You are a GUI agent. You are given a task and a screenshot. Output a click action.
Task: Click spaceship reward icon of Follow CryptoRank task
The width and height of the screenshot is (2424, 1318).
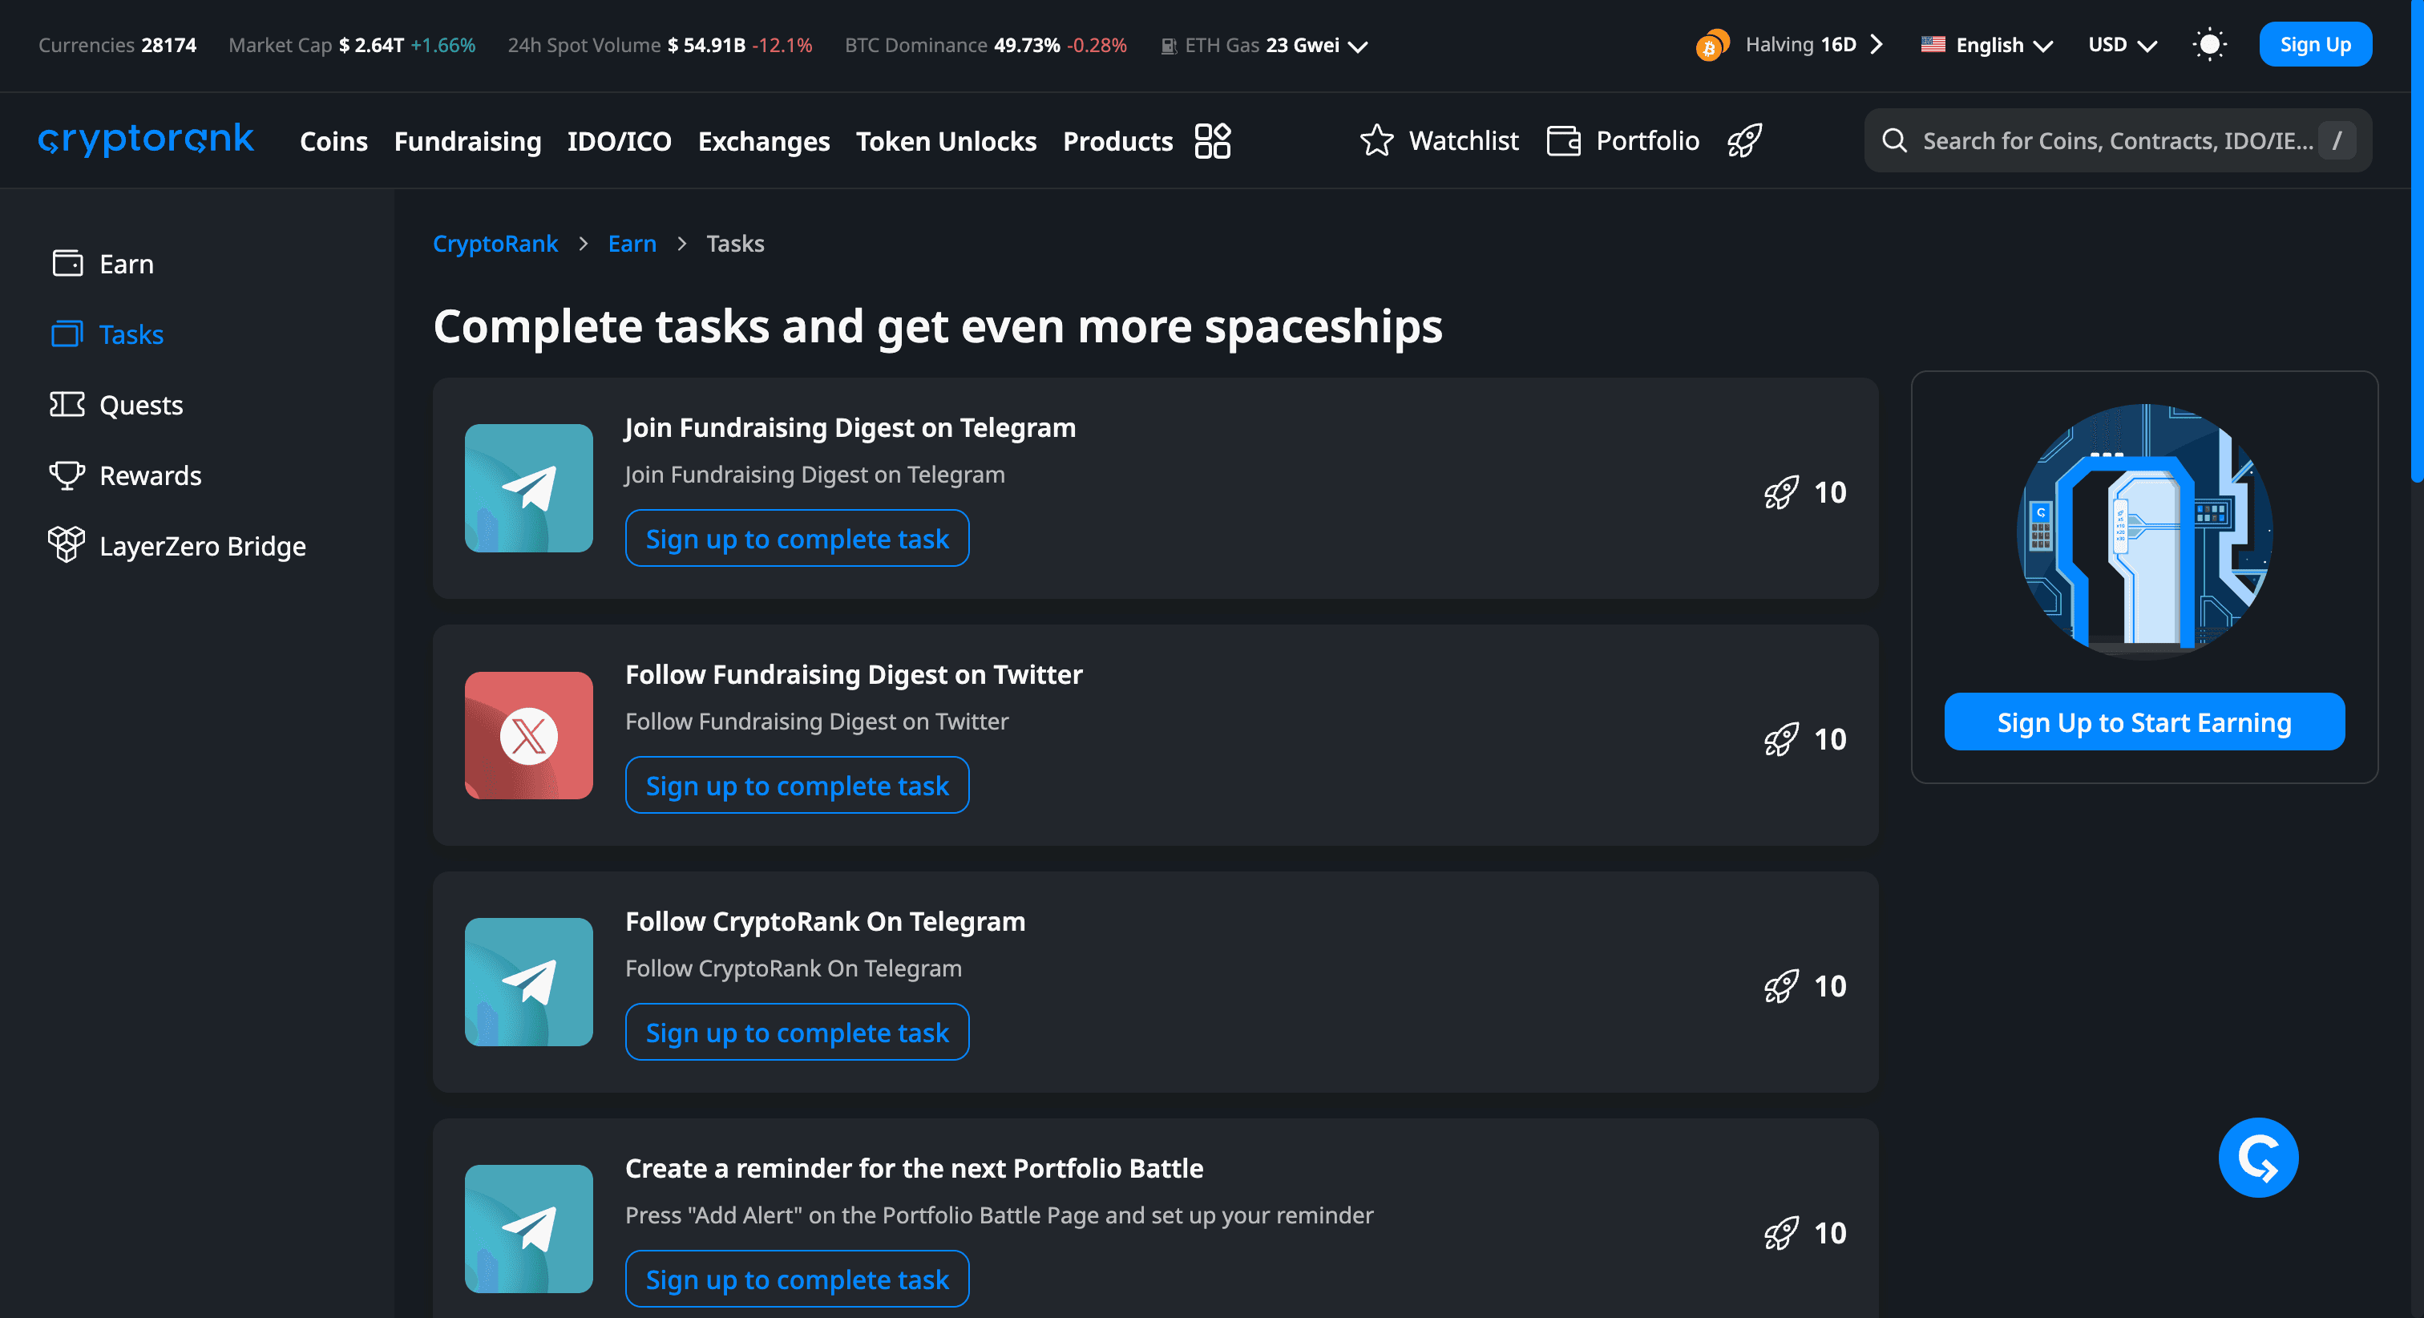pos(1781,985)
